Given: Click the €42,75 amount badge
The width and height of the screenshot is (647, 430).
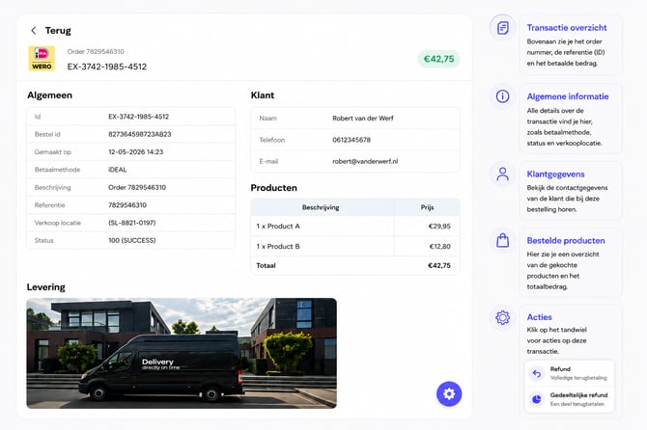Looking at the screenshot, I should 438,59.
